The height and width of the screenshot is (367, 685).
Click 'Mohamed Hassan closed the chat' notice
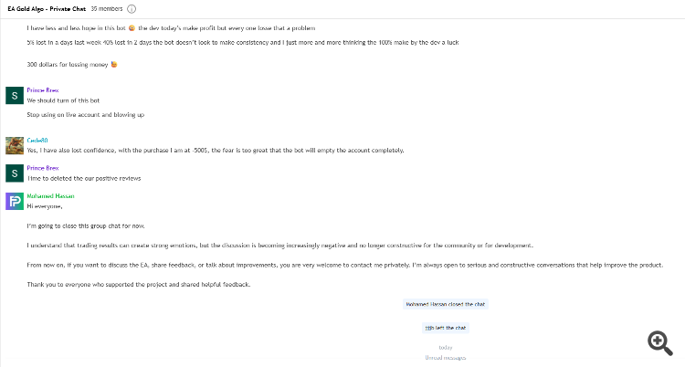point(445,304)
